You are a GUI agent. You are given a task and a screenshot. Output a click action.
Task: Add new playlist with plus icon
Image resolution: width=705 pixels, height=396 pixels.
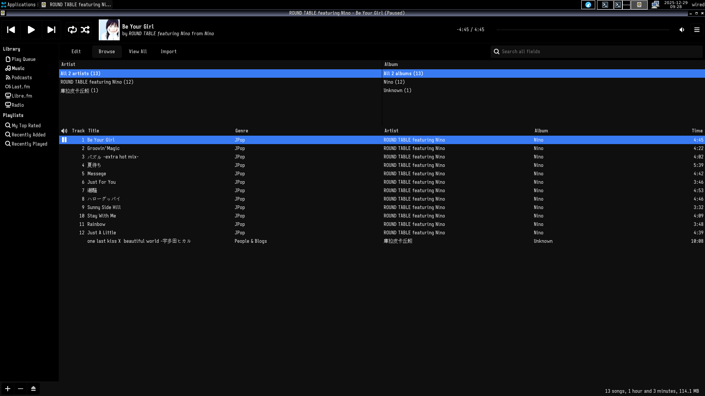click(8, 389)
